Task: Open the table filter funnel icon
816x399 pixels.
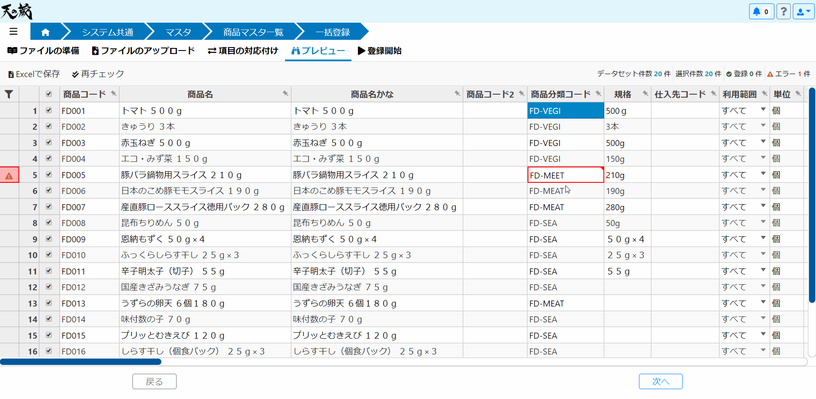Action: (9, 94)
